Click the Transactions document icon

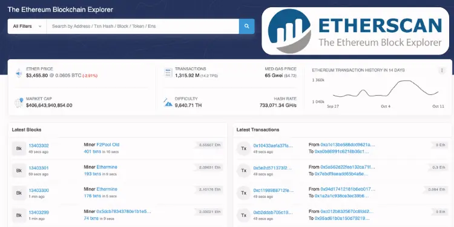(x=168, y=73)
